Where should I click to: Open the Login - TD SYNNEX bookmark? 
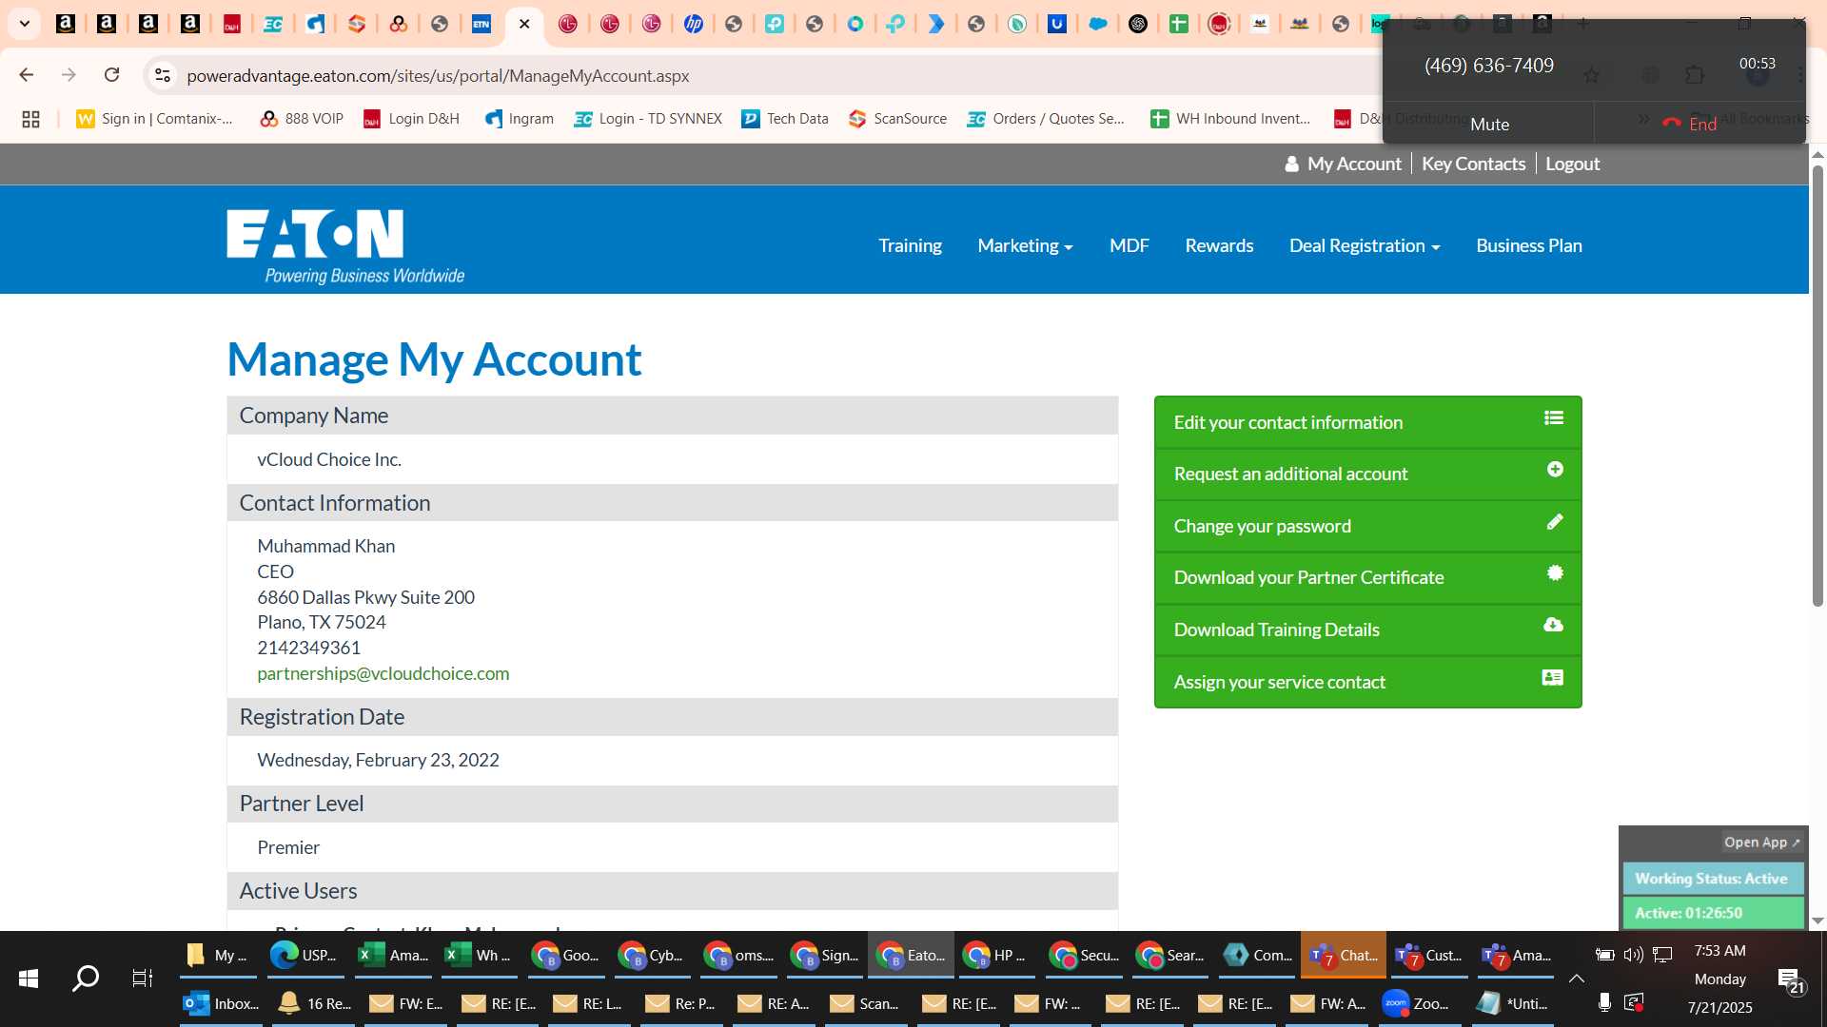pyautogui.click(x=648, y=119)
